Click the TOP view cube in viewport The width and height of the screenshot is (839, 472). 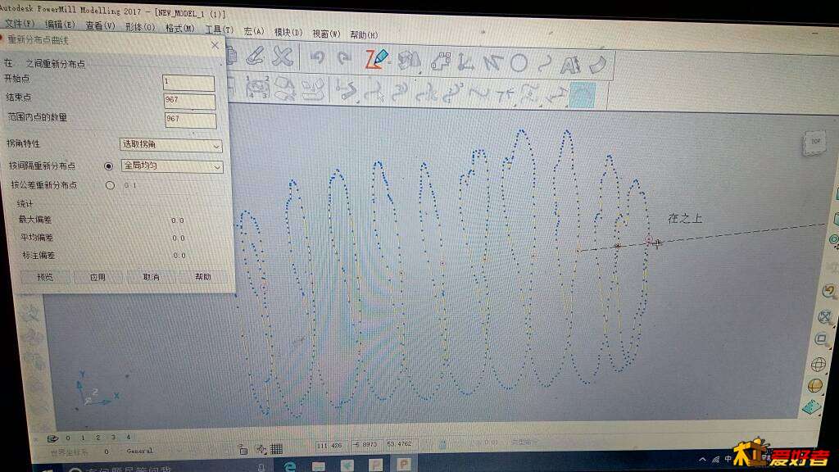pos(814,143)
